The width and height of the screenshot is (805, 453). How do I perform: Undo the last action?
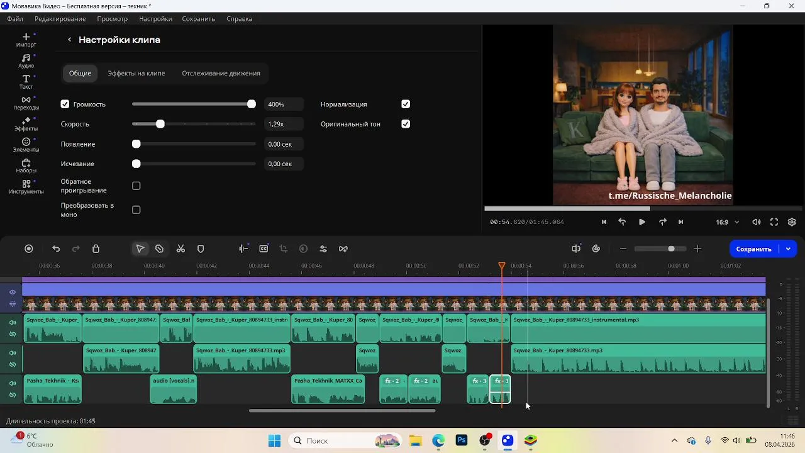pyautogui.click(x=56, y=249)
